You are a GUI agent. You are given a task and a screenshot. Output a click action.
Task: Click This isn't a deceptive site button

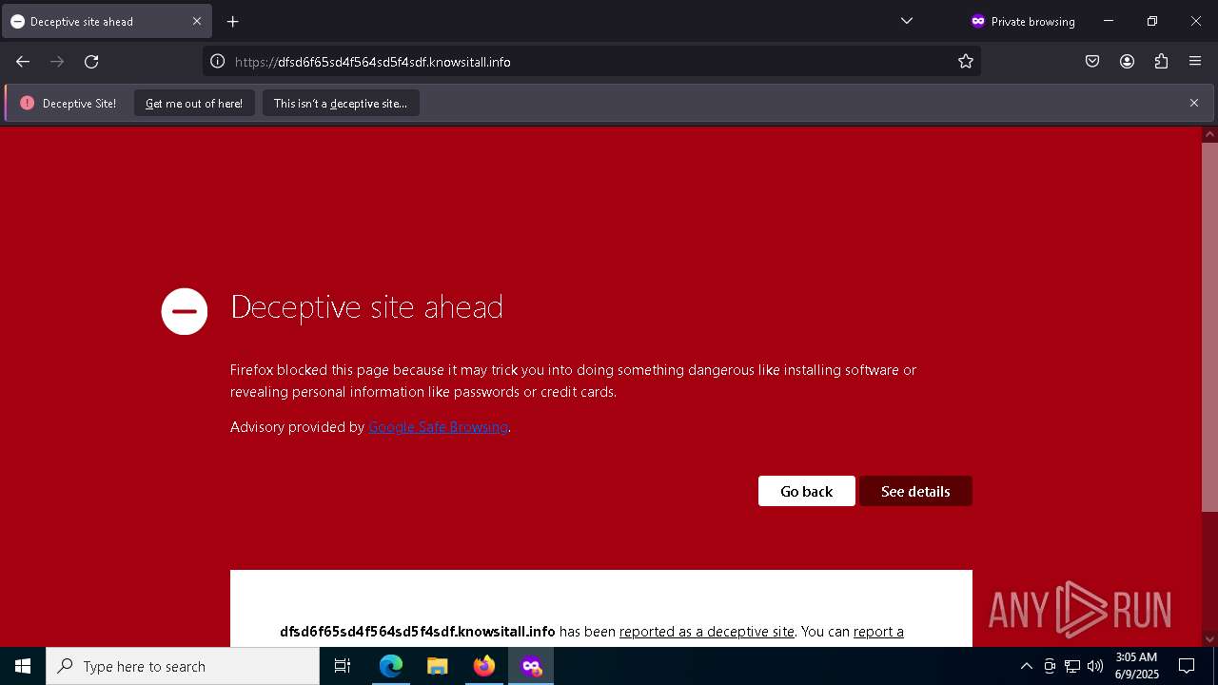coord(341,104)
